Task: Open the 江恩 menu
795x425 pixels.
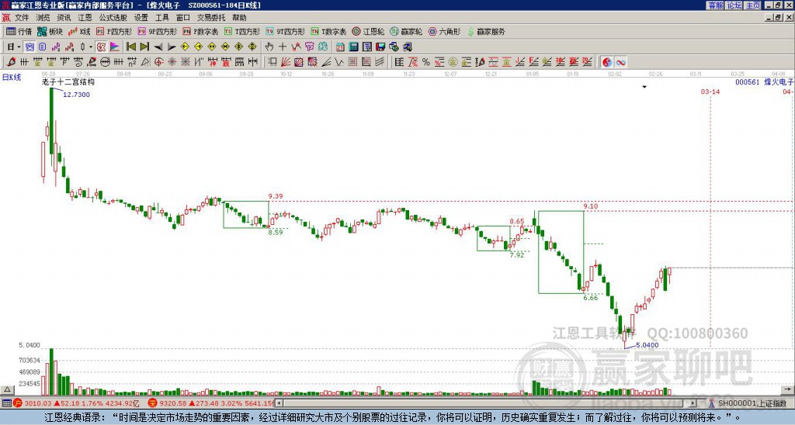Action: click(x=85, y=18)
